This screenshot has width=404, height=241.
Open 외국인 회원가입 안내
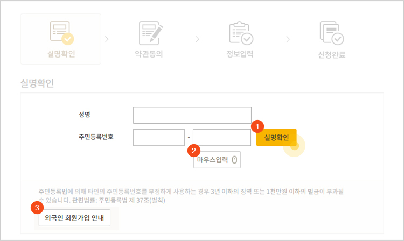click(74, 218)
